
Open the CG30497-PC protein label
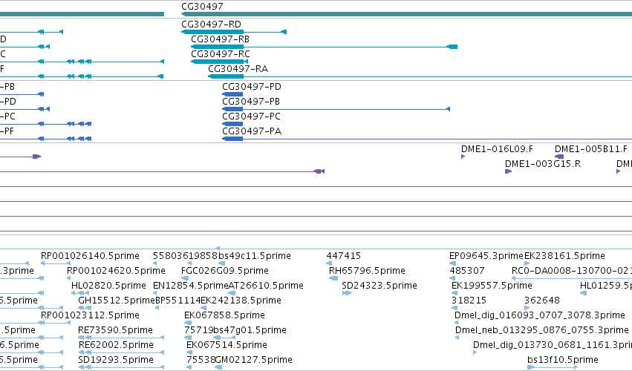click(251, 116)
